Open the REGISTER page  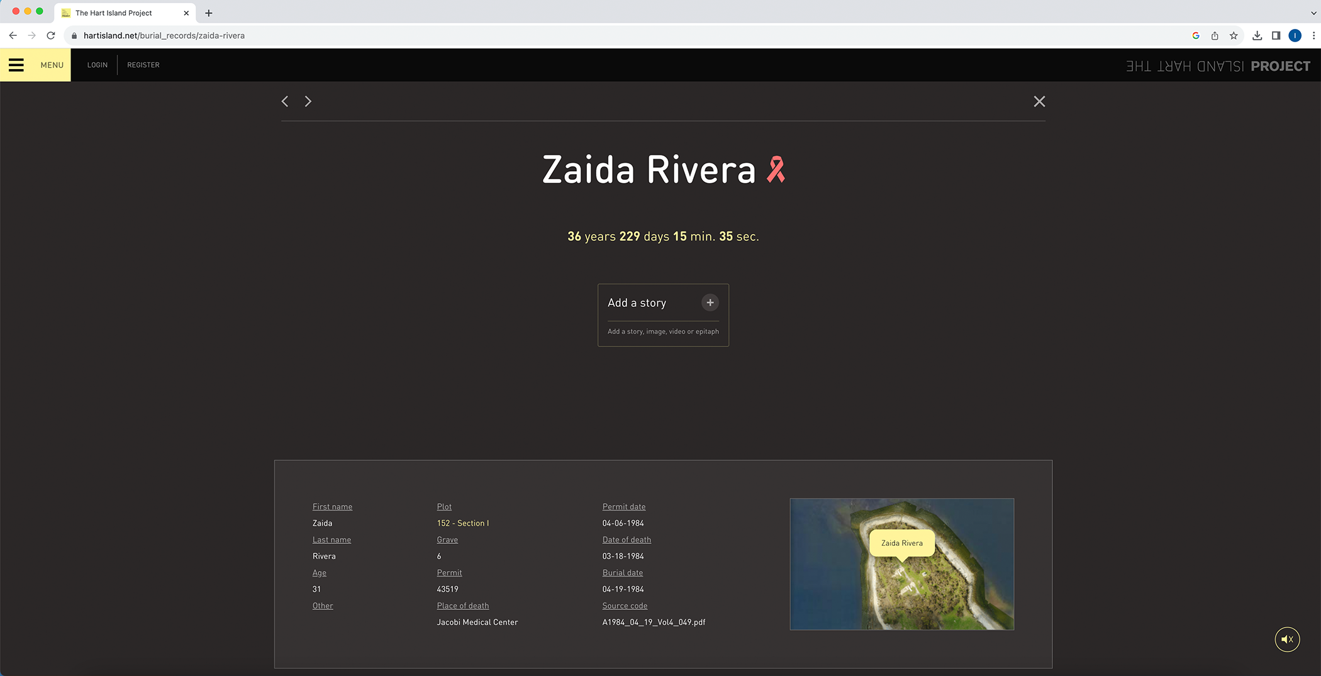(x=143, y=65)
